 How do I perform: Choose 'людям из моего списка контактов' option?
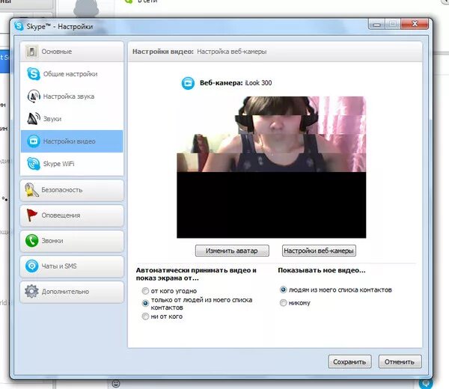283,290
